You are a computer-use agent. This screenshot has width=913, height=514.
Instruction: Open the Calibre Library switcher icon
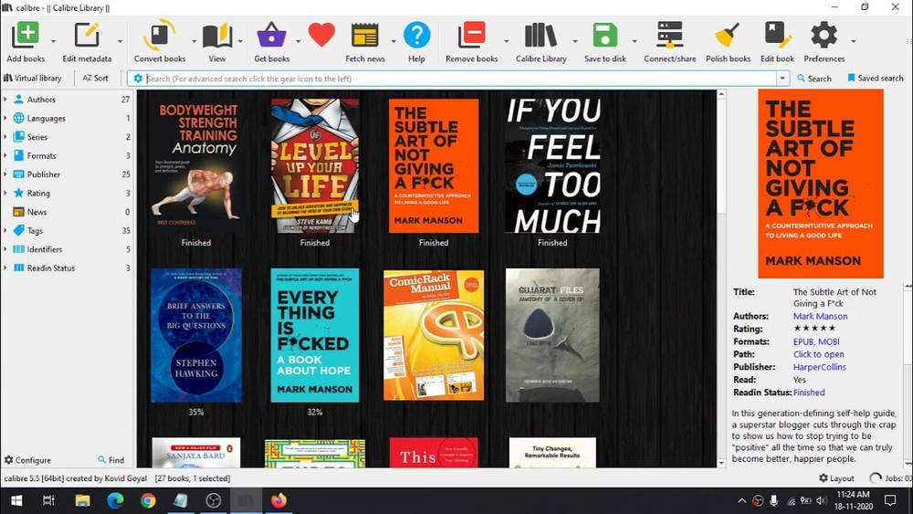click(540, 36)
